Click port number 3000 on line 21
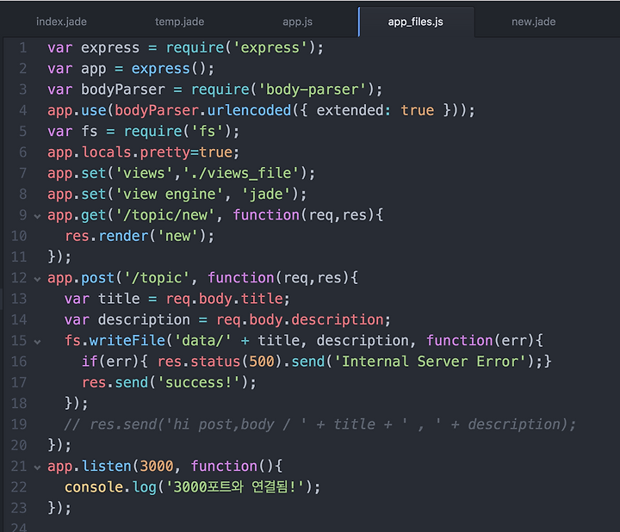Screen dimensions: 620x532 [157, 467]
